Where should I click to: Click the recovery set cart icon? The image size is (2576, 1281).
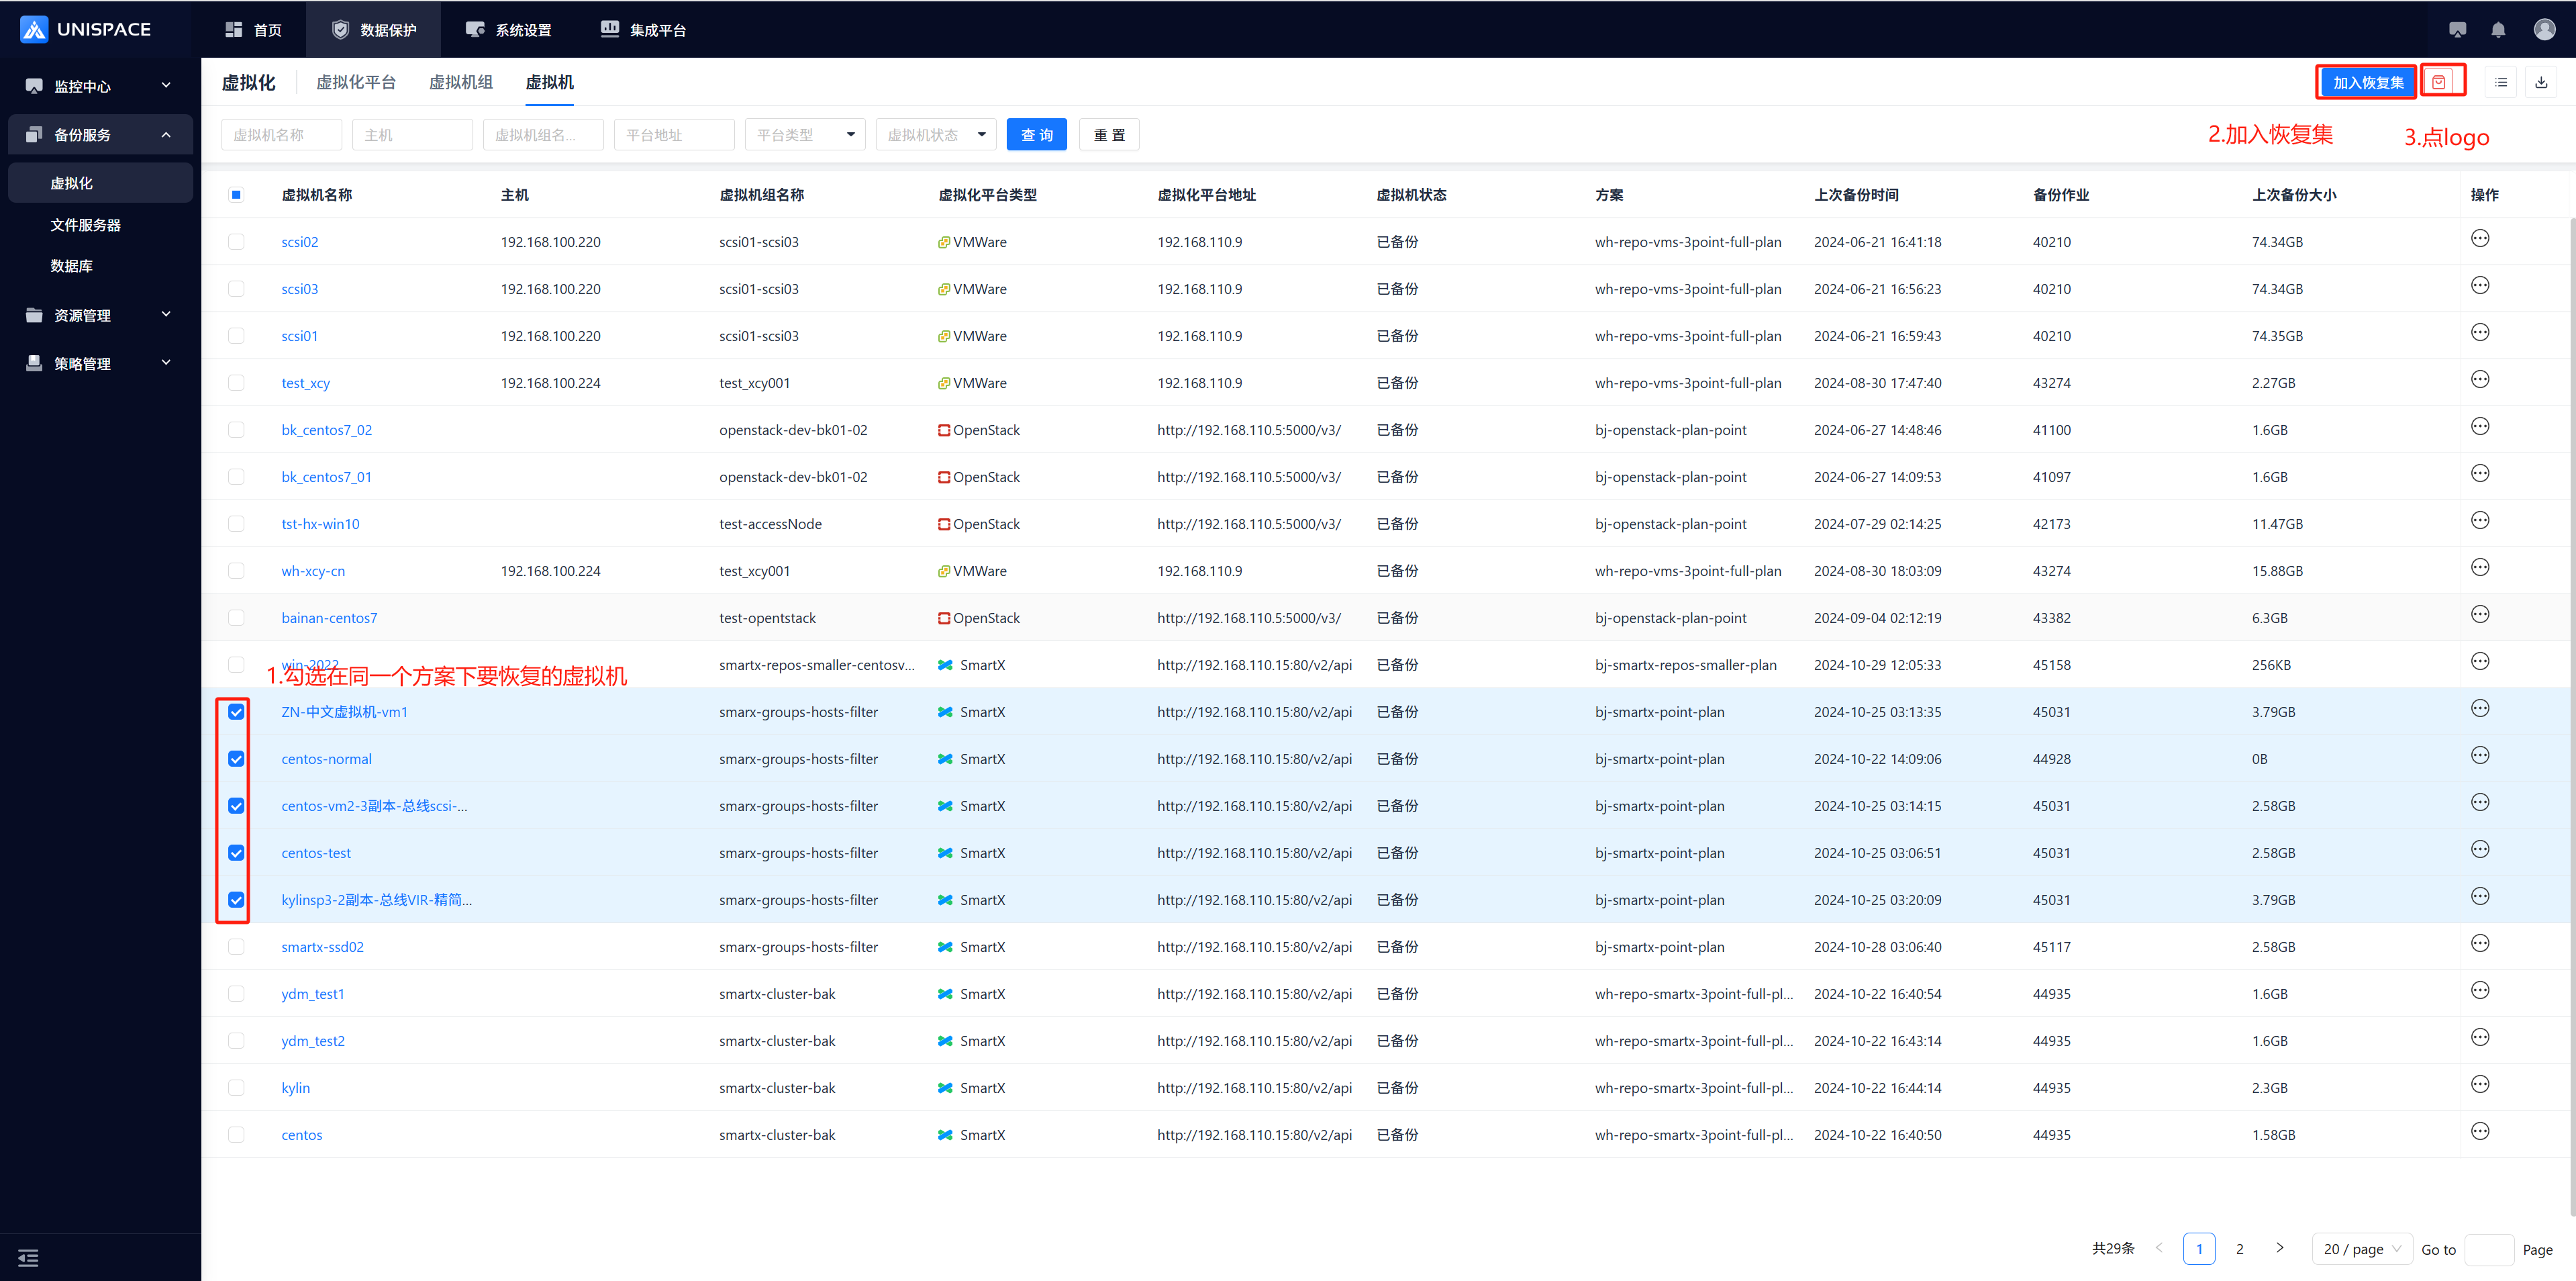tap(2439, 82)
